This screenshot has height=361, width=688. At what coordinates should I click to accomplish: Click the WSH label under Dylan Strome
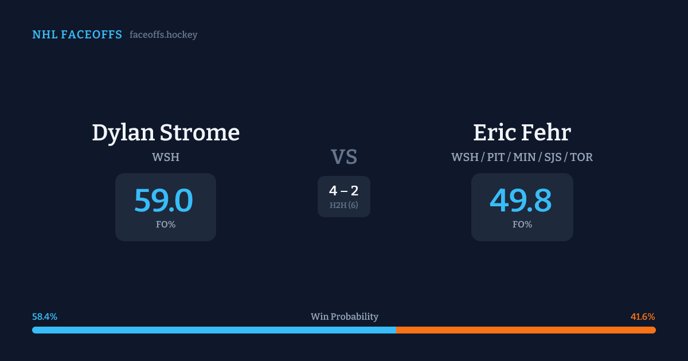point(166,157)
